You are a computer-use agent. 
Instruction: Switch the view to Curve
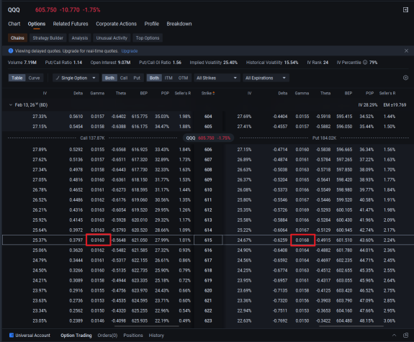pyautogui.click(x=34, y=78)
